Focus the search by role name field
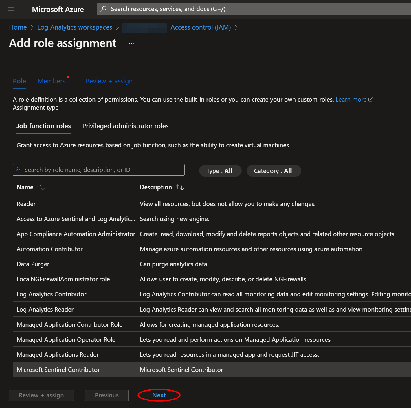The image size is (411, 408). click(99, 170)
